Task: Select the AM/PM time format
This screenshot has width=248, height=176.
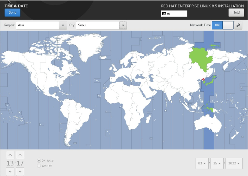Action: tap(45, 166)
